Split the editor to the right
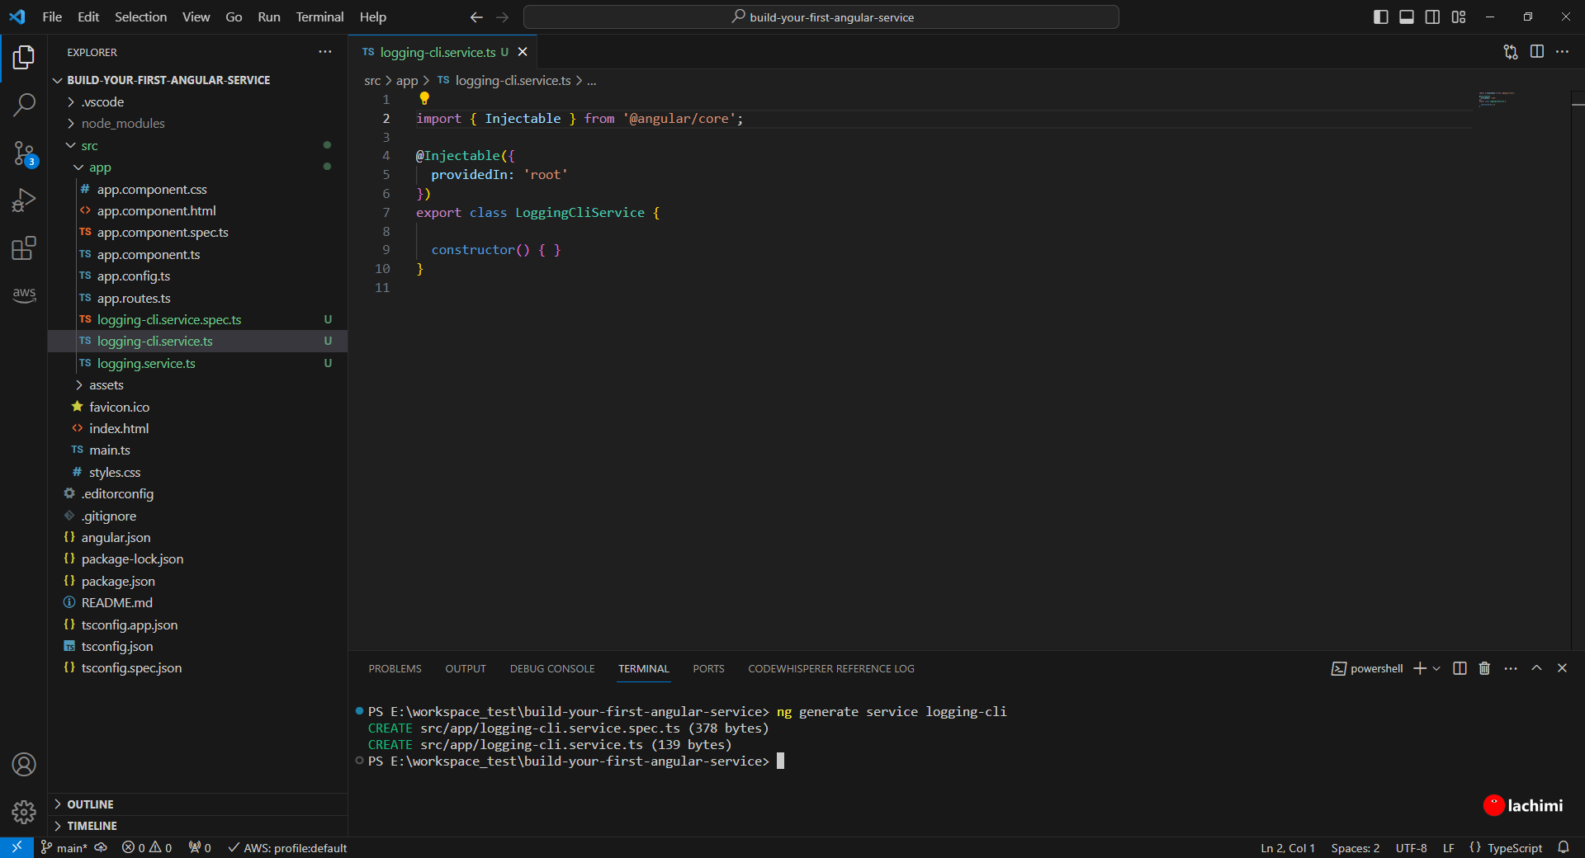The height and width of the screenshot is (858, 1585). point(1536,52)
